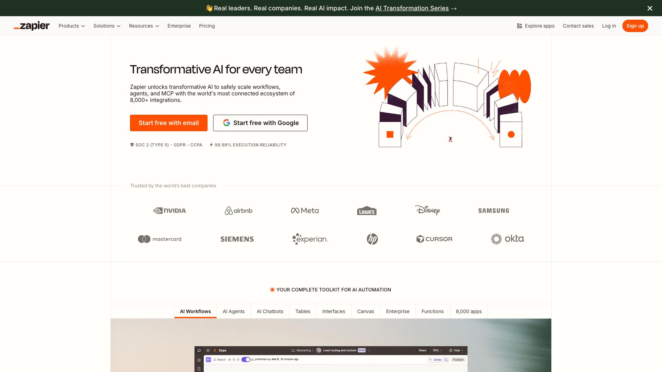662x372 pixels.
Task: Open the 70% zoom level dropdown
Action: point(437,350)
